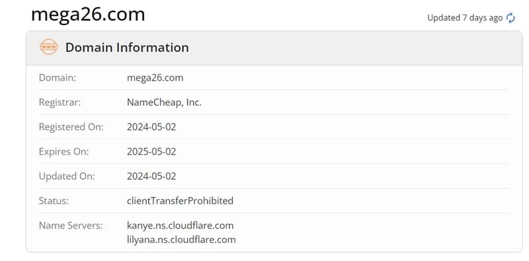This screenshot has width=529, height=261.
Task: Click the Updated On date value
Action: (x=151, y=176)
